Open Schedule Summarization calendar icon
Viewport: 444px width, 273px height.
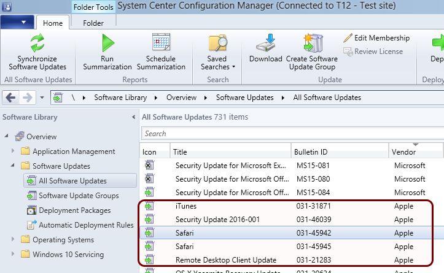click(161, 42)
